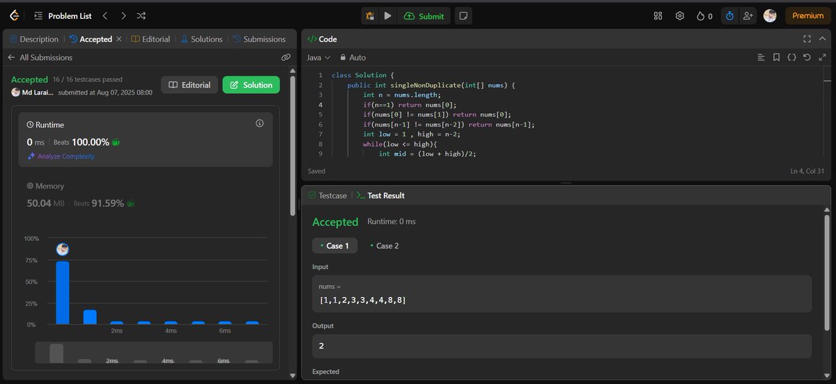Click the user marker on runtime chart
836x384 pixels.
point(63,249)
